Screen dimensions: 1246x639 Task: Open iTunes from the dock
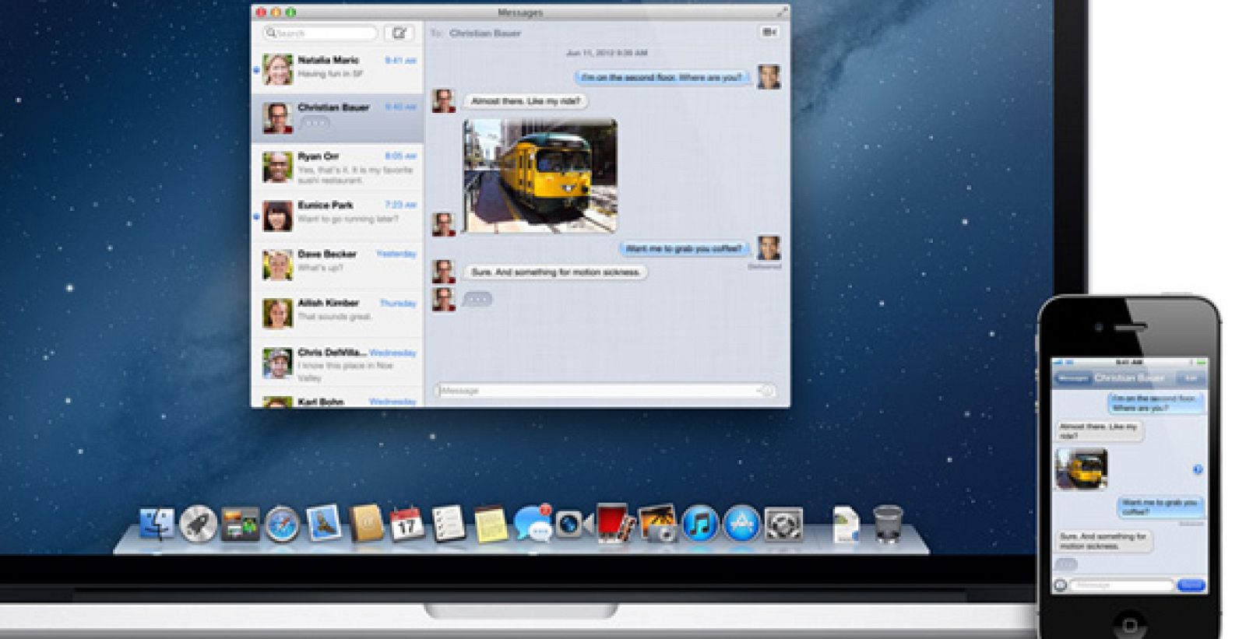point(699,524)
